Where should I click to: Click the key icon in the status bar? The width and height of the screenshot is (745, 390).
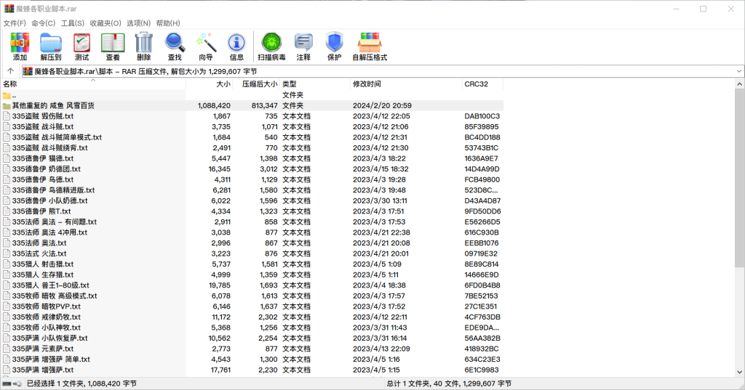coord(17,383)
